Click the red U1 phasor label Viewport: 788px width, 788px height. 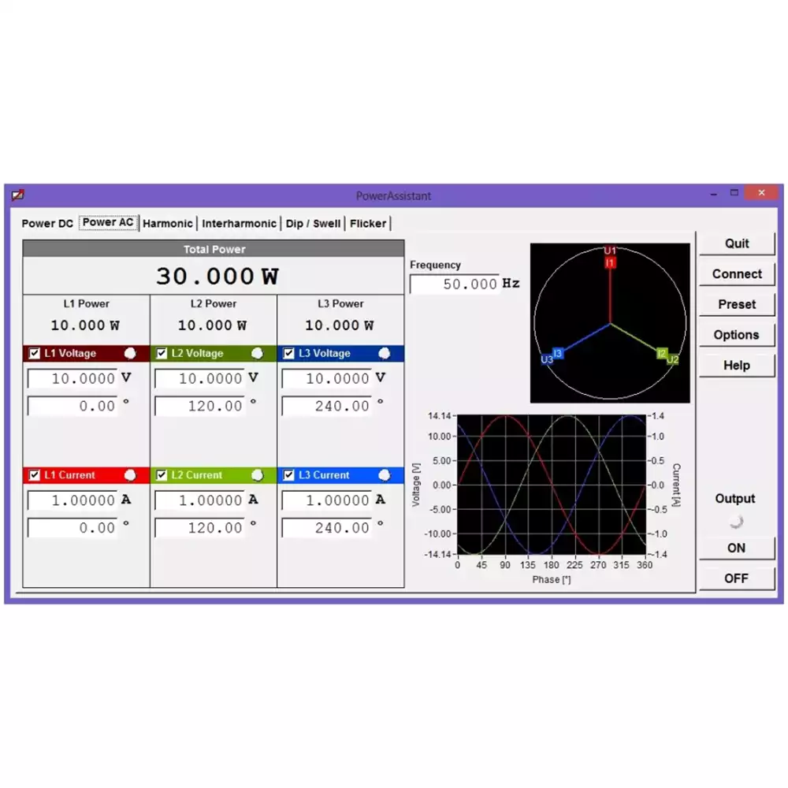click(610, 251)
